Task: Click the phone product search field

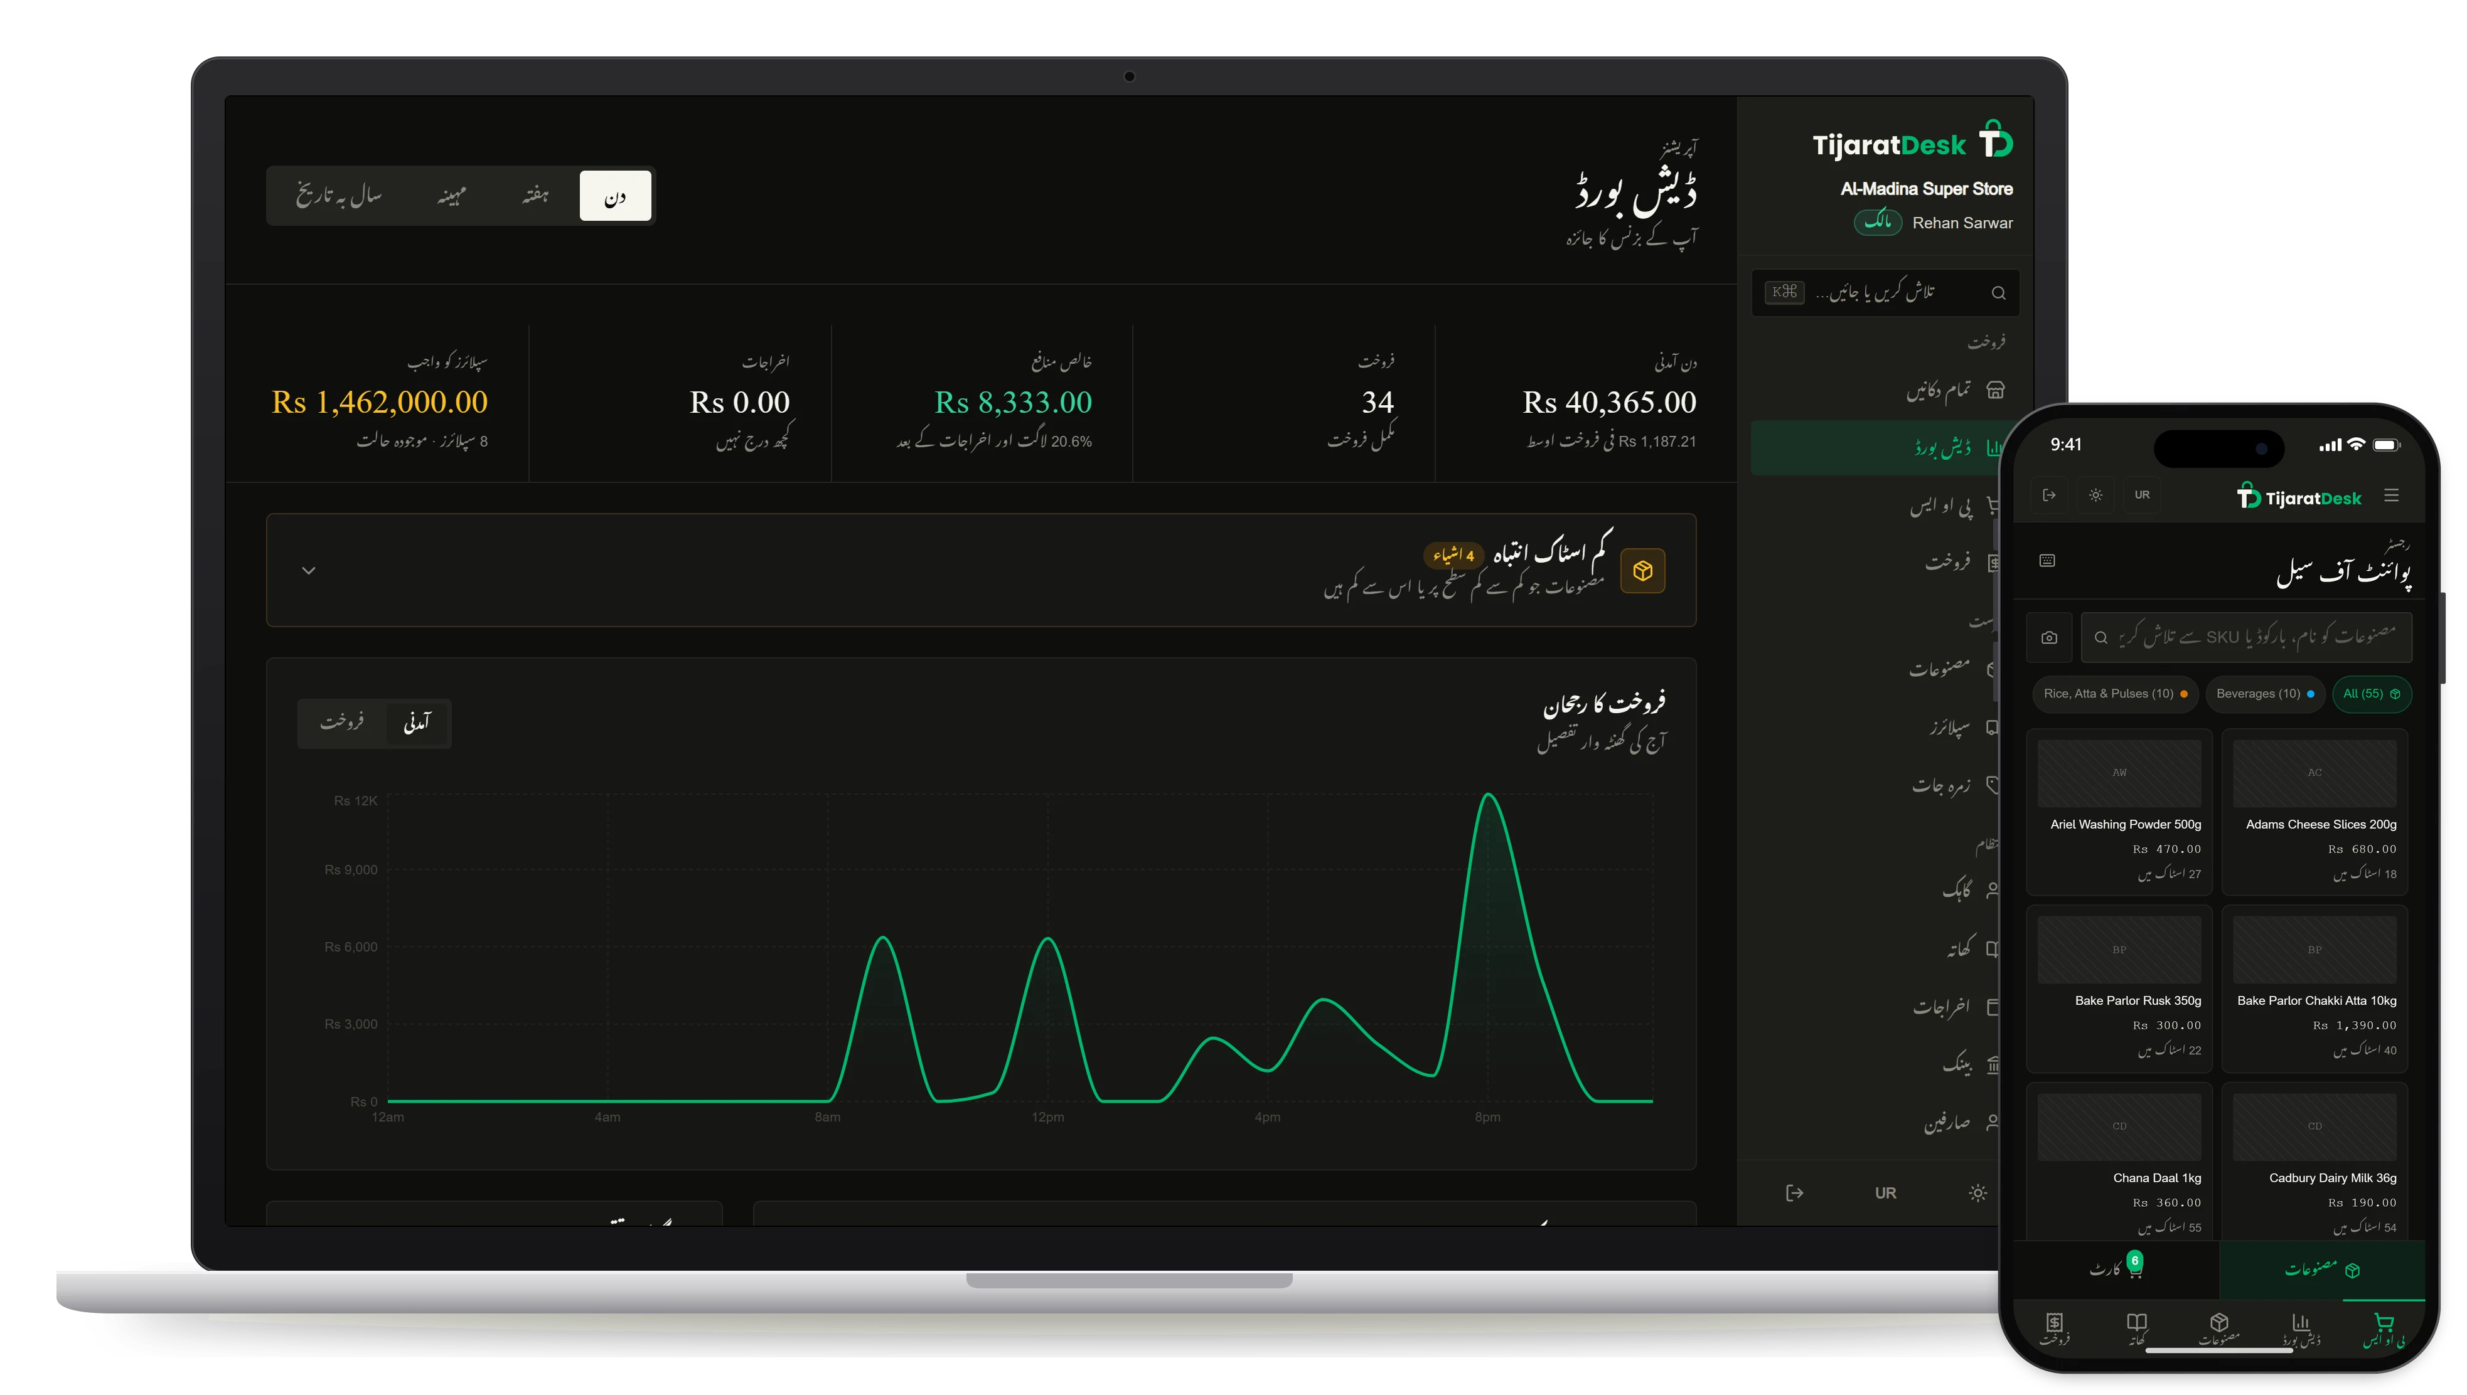Action: pyautogui.click(x=2245, y=637)
